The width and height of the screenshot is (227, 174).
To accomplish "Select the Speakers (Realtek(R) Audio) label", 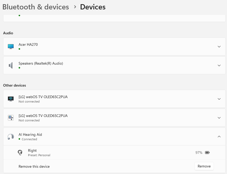I will click(x=41, y=63).
